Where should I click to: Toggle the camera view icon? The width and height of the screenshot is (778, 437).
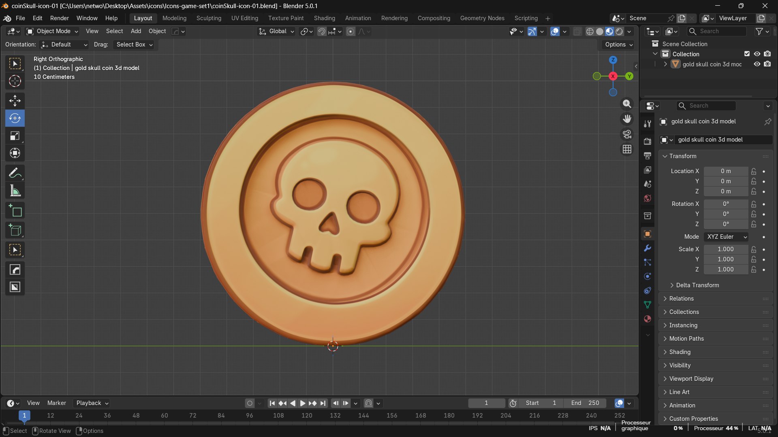[x=627, y=134]
